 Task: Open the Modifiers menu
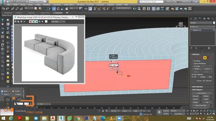click(x=47, y=5)
